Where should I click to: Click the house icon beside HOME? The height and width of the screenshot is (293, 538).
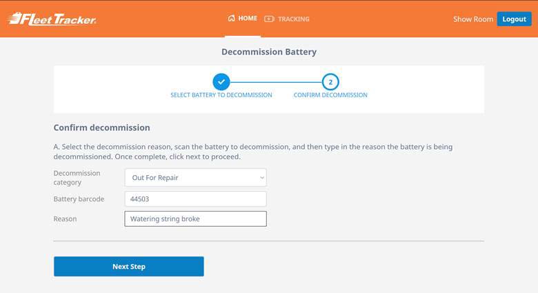pyautogui.click(x=231, y=19)
